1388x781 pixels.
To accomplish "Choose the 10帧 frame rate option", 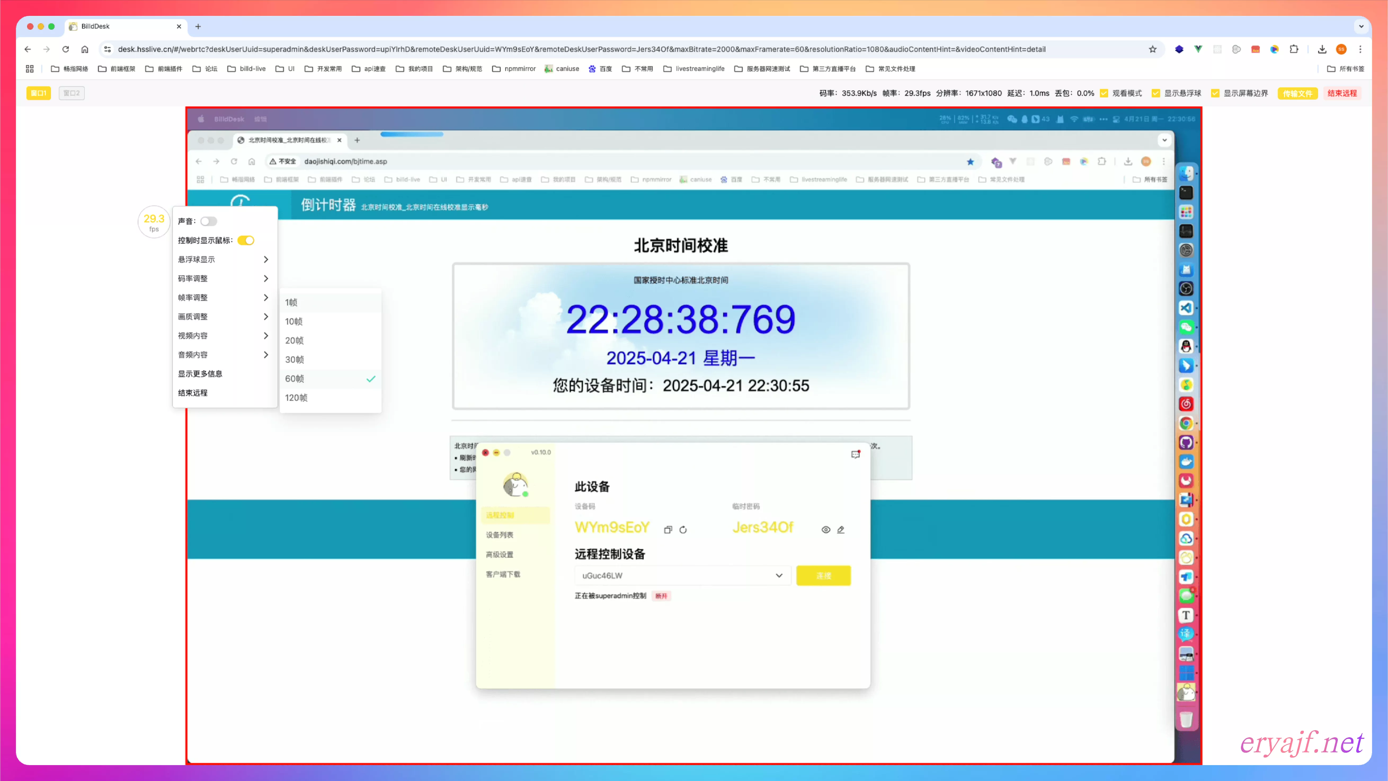I will click(x=330, y=322).
